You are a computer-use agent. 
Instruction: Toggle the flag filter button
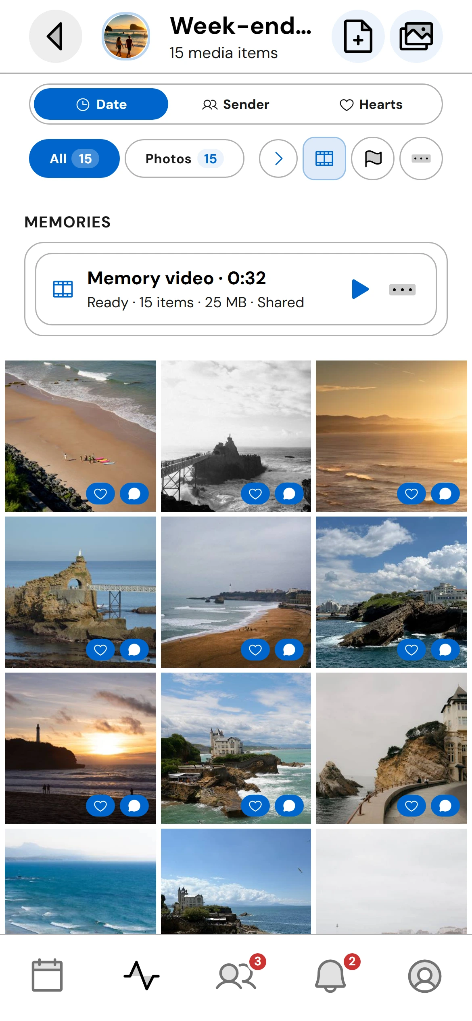(373, 158)
